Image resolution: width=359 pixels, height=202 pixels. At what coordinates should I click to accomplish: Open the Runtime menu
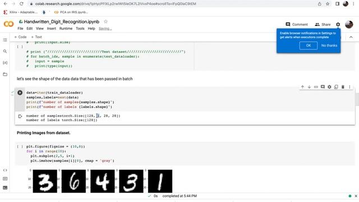pos(66,29)
